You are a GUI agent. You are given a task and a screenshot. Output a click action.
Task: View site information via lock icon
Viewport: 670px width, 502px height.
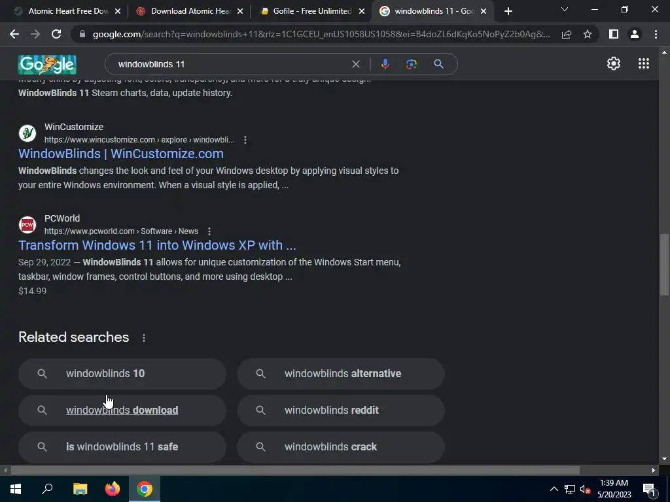pyautogui.click(x=82, y=34)
